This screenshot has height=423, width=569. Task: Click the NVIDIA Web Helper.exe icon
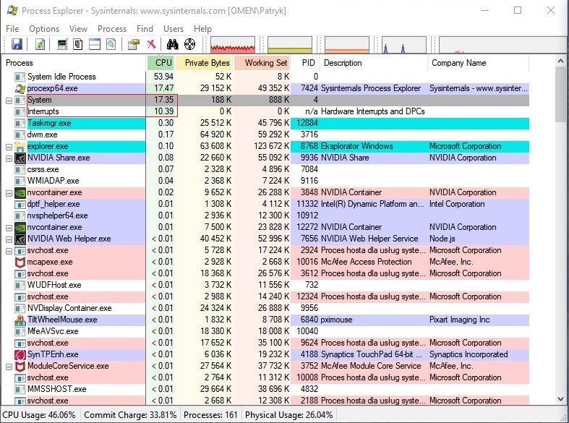tap(20, 239)
